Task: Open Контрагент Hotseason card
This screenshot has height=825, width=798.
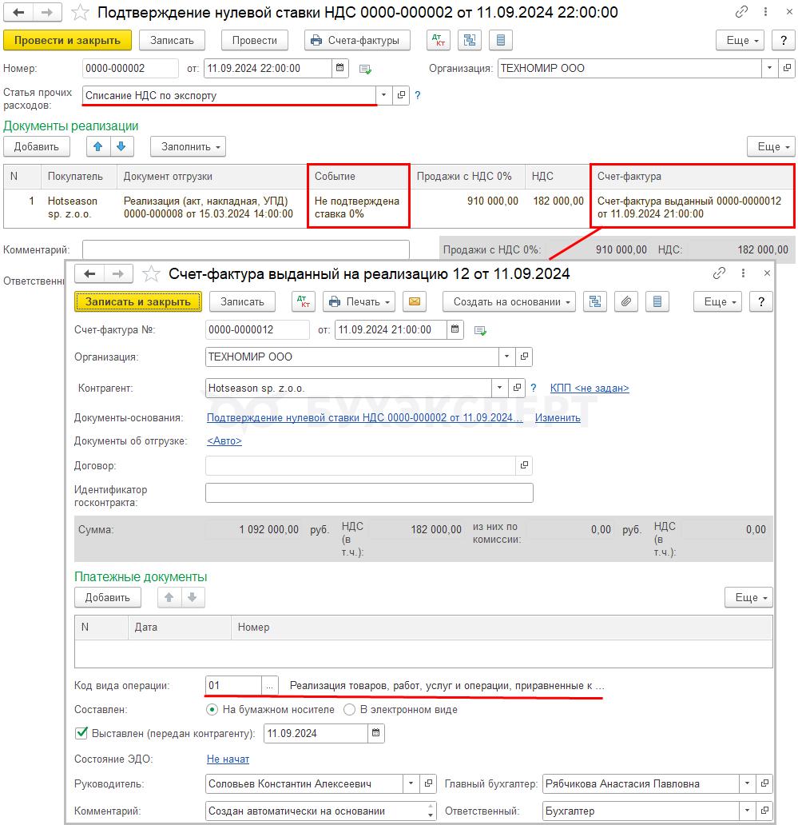Action: pos(517,388)
